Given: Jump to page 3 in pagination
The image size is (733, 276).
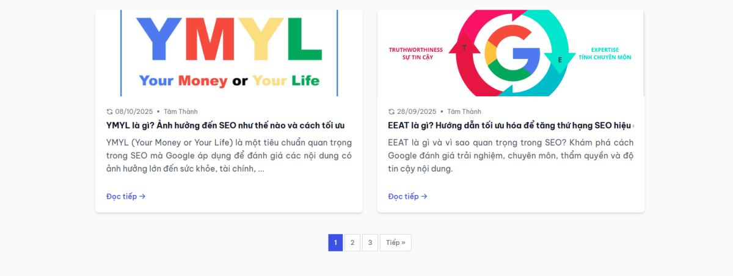Looking at the screenshot, I should pyautogui.click(x=370, y=242).
